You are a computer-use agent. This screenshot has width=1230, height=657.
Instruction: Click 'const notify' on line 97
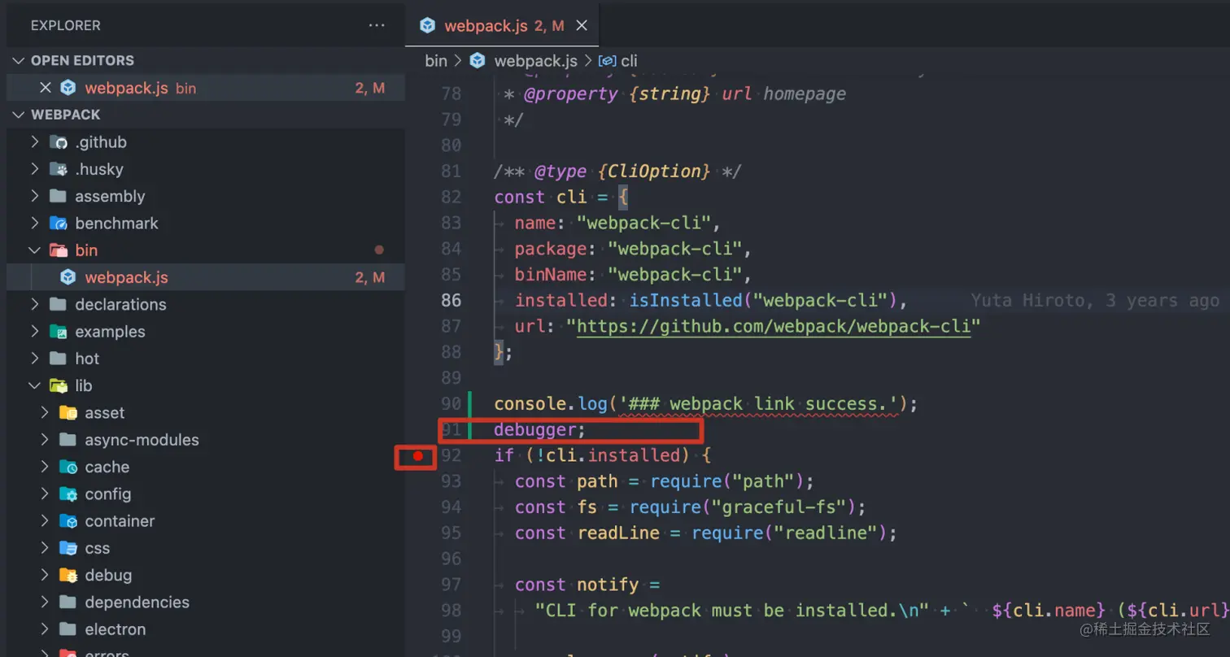click(576, 585)
